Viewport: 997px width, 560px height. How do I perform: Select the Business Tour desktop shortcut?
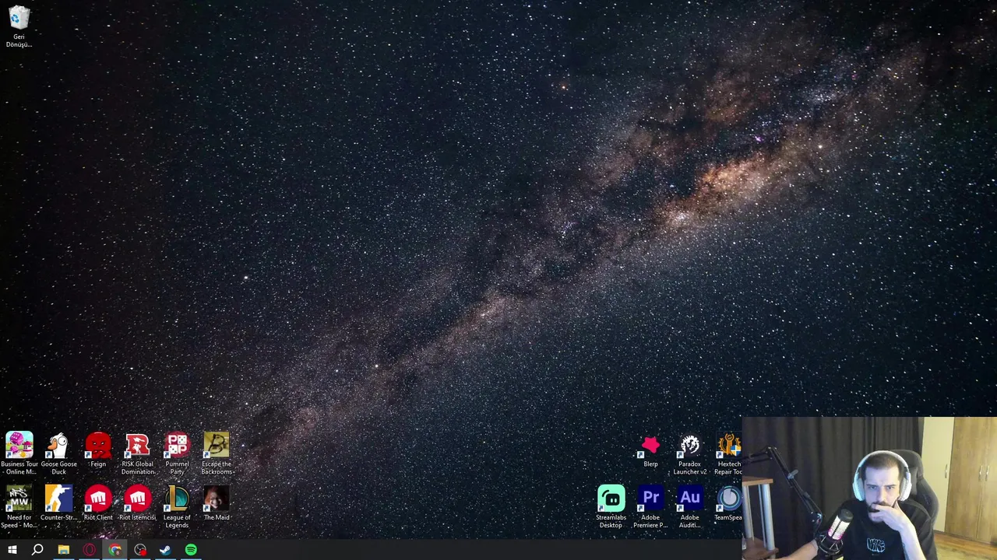pyautogui.click(x=19, y=453)
